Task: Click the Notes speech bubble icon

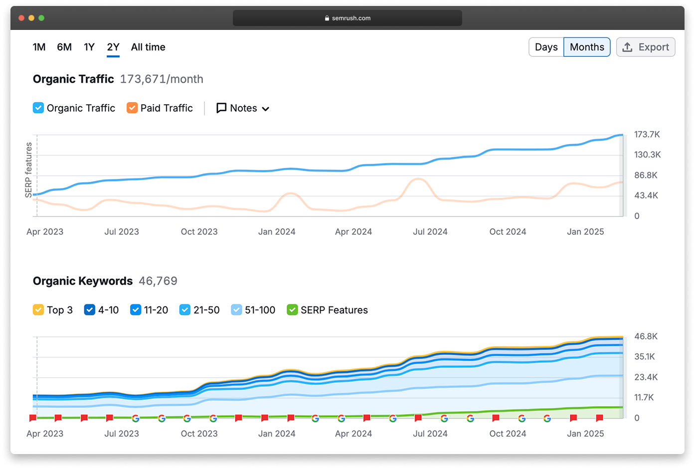Action: 221,108
